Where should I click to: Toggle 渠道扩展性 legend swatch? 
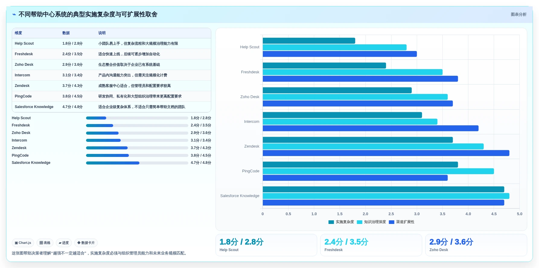391,222
